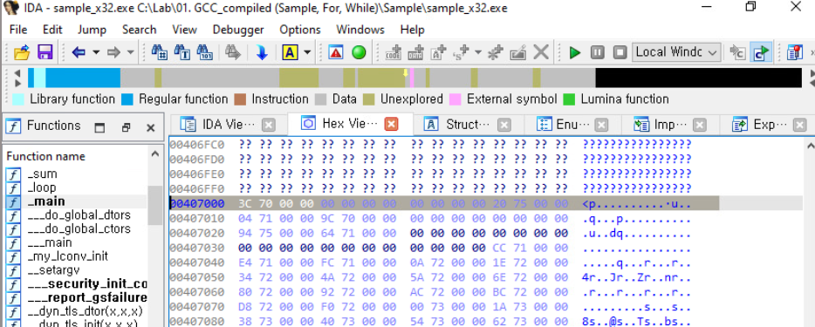Viewport: 815px width, 327px height.
Task: Close the Structures tab
Action: coord(503,125)
